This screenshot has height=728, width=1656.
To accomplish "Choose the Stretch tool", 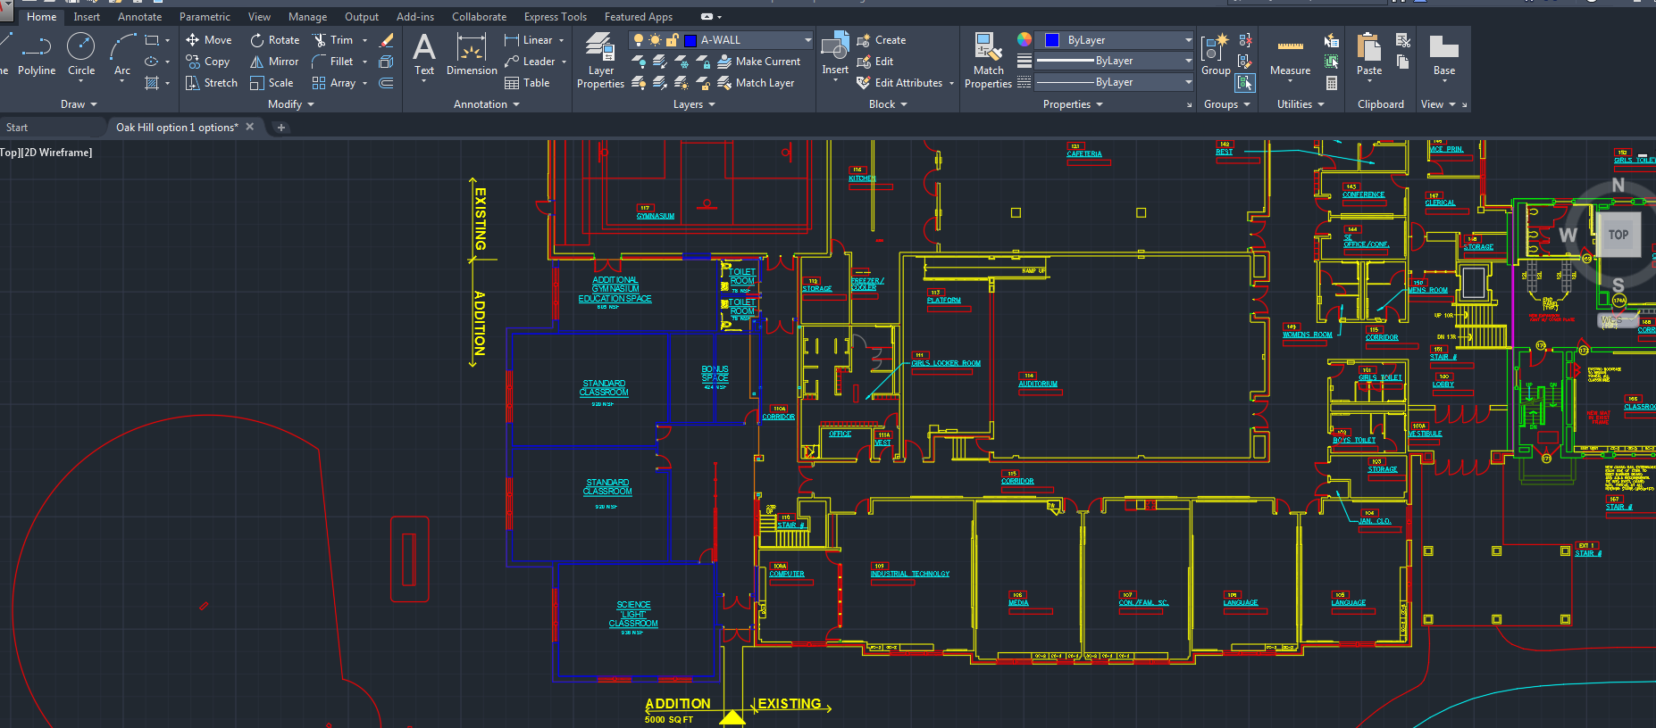I will pos(211,83).
